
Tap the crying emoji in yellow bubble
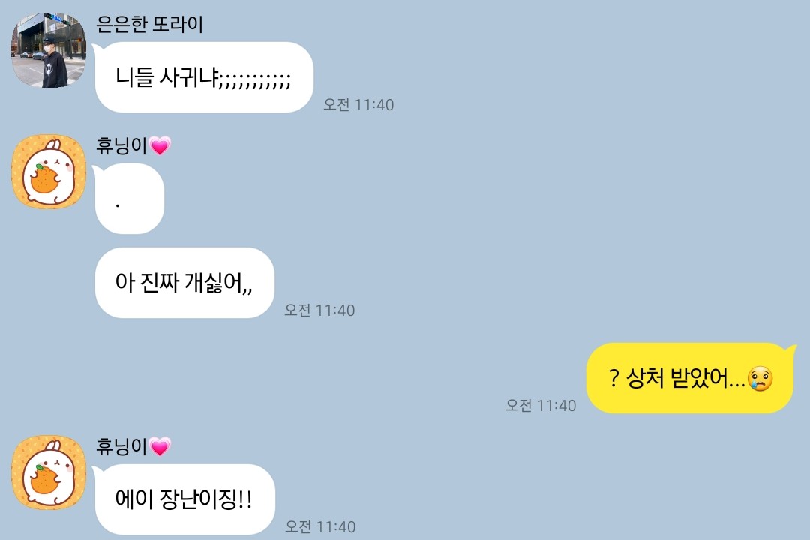[x=760, y=379]
